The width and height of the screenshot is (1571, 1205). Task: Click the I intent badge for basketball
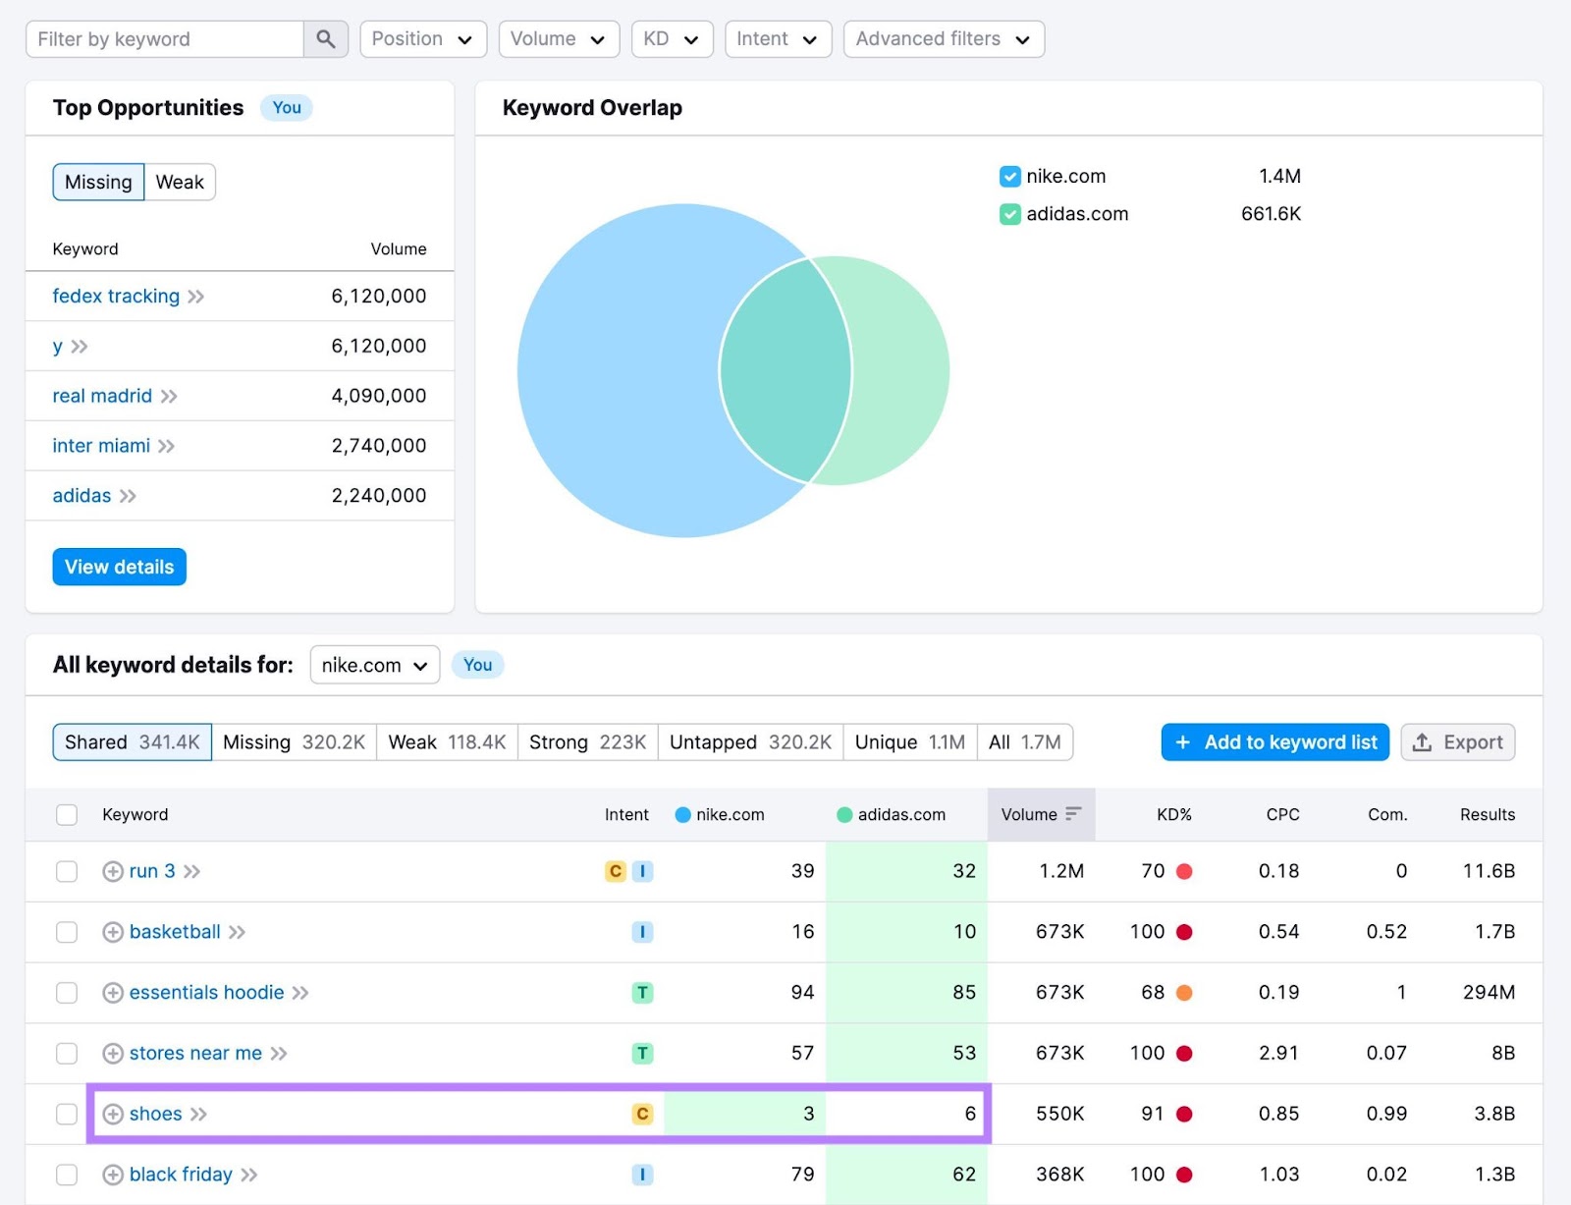pos(642,932)
